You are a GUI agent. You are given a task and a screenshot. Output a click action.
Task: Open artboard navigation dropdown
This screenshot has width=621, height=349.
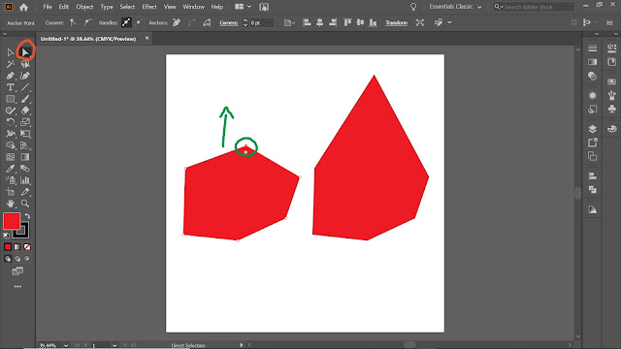point(114,345)
